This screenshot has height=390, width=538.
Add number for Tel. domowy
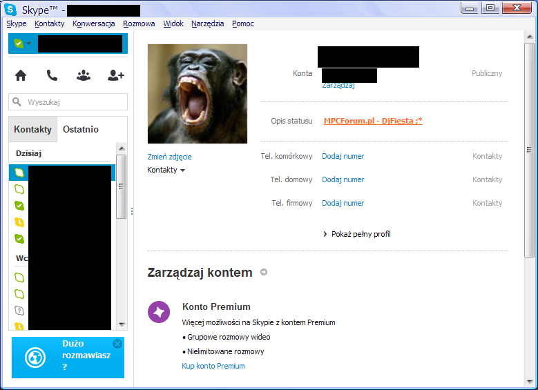click(343, 179)
